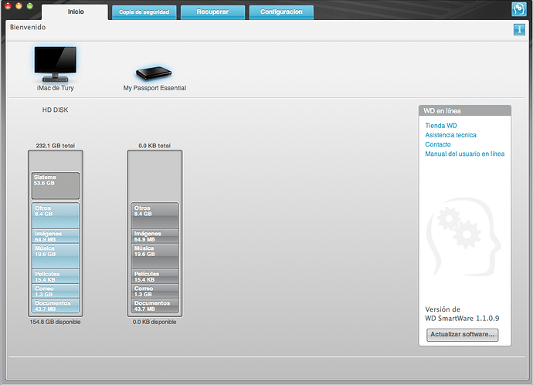
Task: Click the 0.0 KB total label
Action: 154,146
